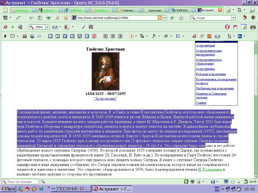Close the active Астронет tab
Viewport: 258px width, 193px height.
tap(220, 10)
